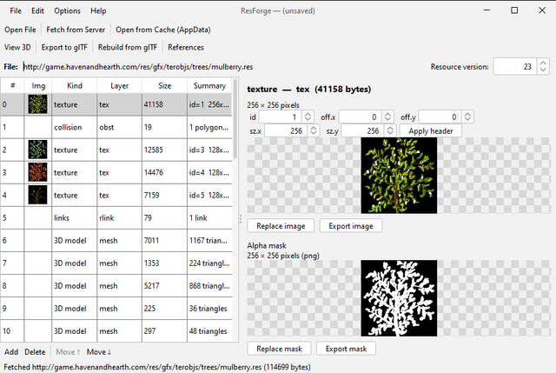Screen dimensions: 556x373
Task: Sort by the Kind column header
Action: 75,85
